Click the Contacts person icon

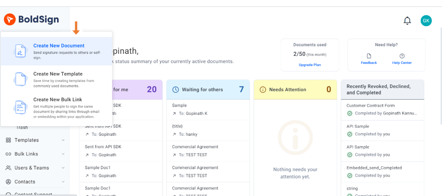pyautogui.click(x=8, y=182)
